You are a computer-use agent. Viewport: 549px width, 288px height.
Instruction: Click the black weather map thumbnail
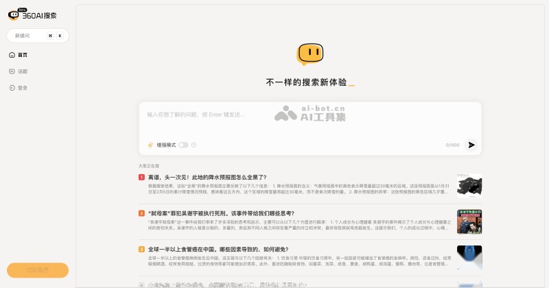[x=469, y=186]
